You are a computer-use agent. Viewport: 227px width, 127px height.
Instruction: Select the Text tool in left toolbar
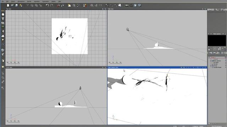point(3,19)
